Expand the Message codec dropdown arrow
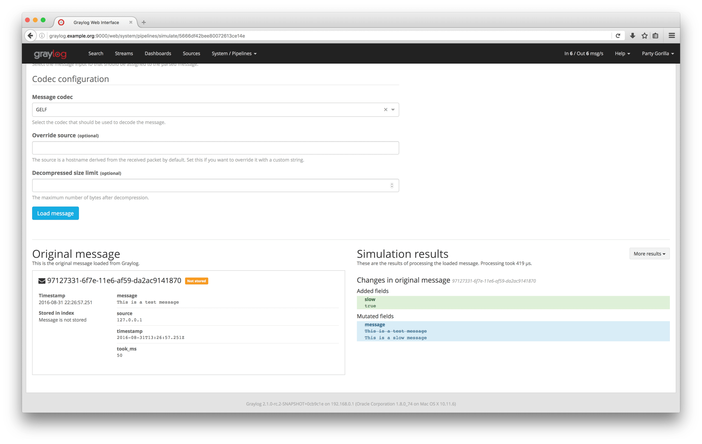The height and width of the screenshot is (444, 702). [x=393, y=110]
